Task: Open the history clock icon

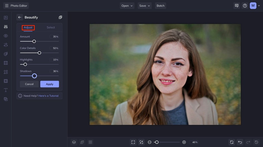Action: [x=257, y=142]
